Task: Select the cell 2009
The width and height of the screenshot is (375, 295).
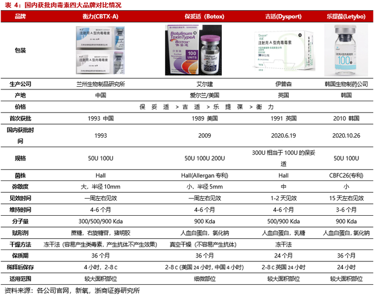Action: coord(205,135)
